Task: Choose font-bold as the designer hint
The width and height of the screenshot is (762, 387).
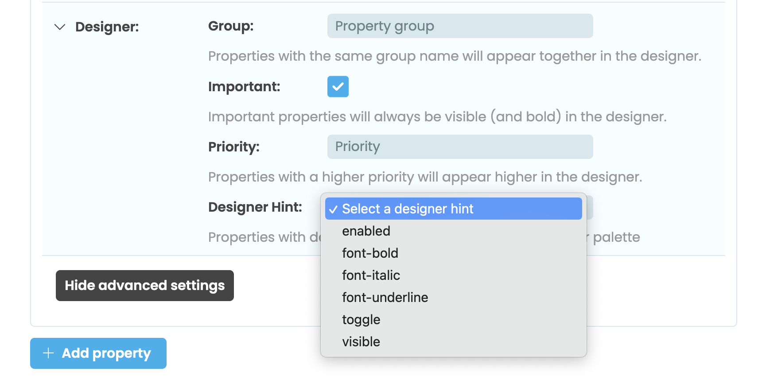Action: tap(370, 253)
